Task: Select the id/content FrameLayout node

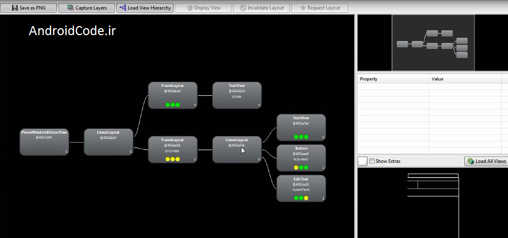Action: pyautogui.click(x=172, y=150)
